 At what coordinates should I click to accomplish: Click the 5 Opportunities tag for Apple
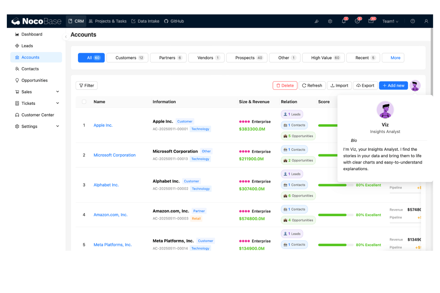tap(298, 136)
